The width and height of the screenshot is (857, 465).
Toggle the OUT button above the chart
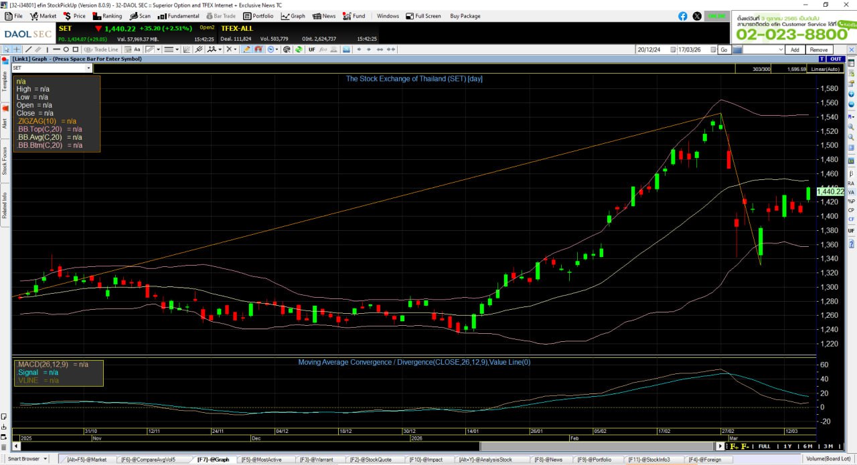[836, 59]
